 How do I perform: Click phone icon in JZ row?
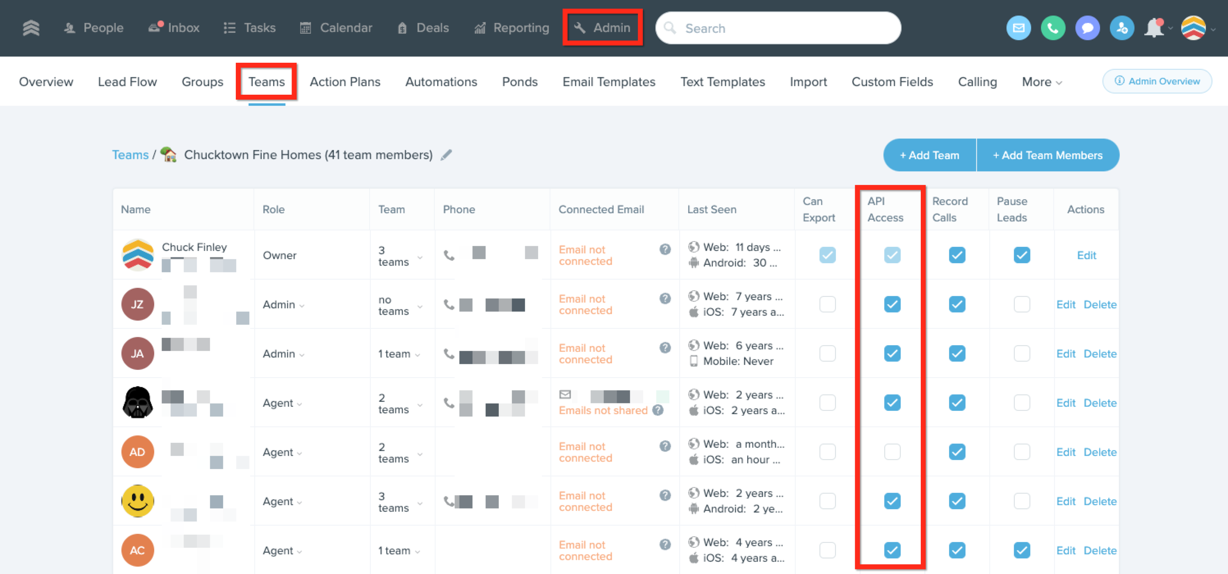click(449, 304)
